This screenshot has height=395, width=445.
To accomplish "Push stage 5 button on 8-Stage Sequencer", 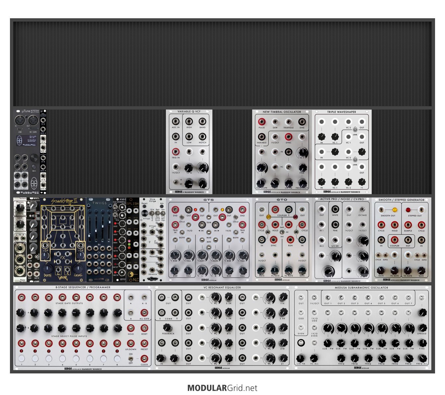I will (76, 358).
